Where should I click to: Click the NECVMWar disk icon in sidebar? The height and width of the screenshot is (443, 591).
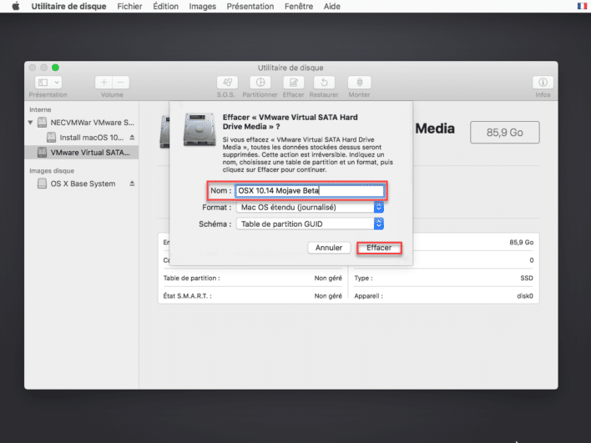pyautogui.click(x=43, y=123)
